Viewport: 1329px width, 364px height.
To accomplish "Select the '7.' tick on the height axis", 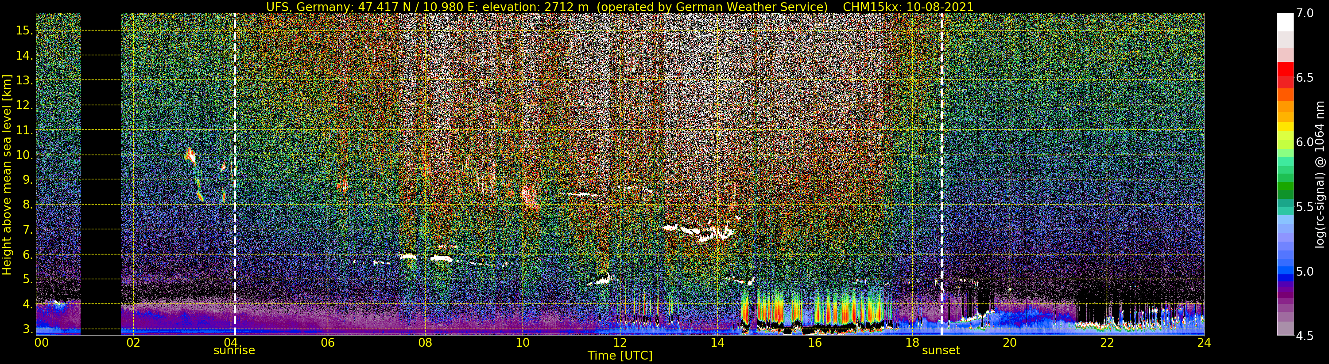I will [x=27, y=230].
